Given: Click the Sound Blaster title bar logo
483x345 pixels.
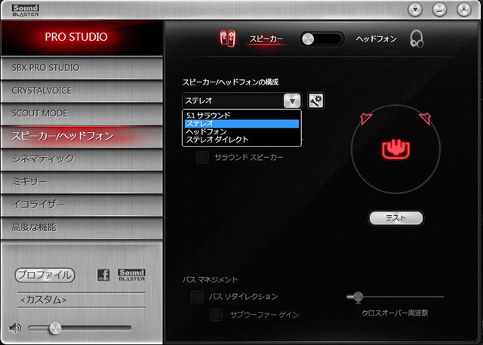Looking at the screenshot, I should (x=26, y=10).
